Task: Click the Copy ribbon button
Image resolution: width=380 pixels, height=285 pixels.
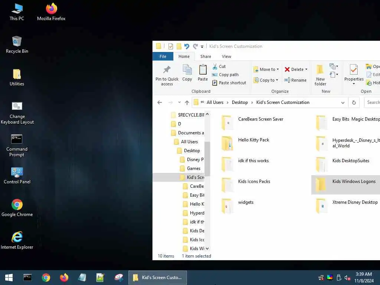Action: pos(187,73)
